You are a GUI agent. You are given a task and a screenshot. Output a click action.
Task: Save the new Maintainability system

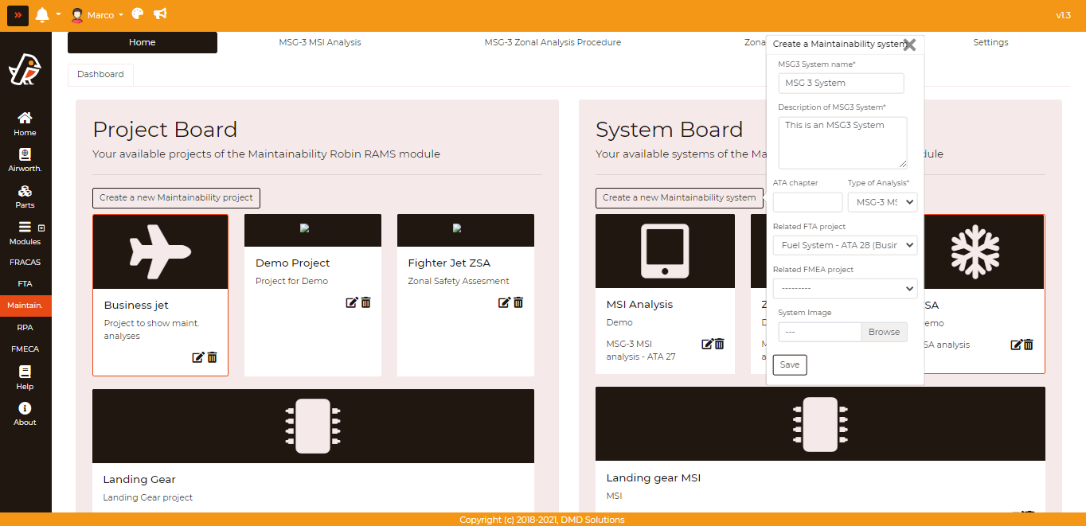tap(789, 364)
